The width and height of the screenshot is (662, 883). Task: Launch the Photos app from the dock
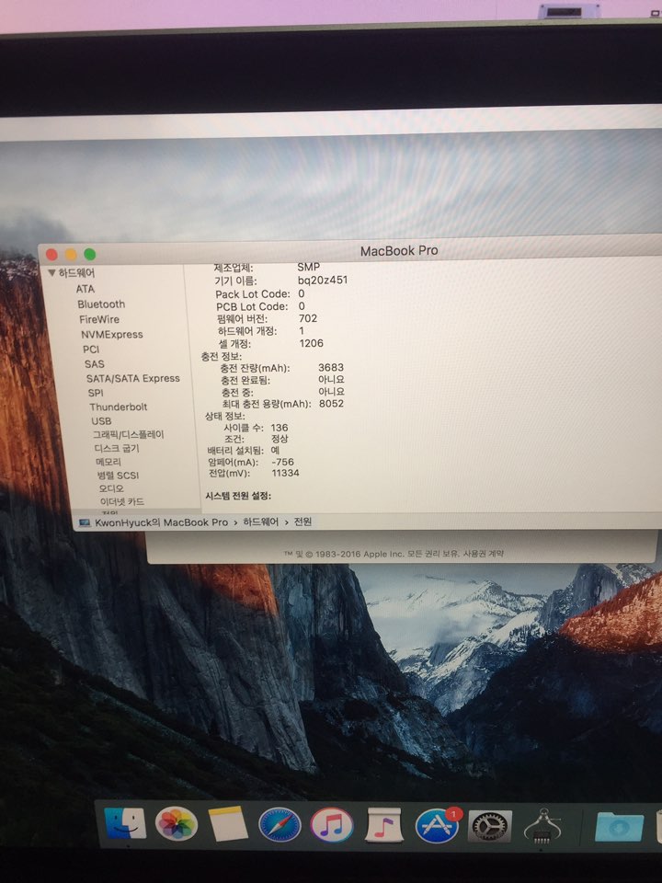[177, 823]
